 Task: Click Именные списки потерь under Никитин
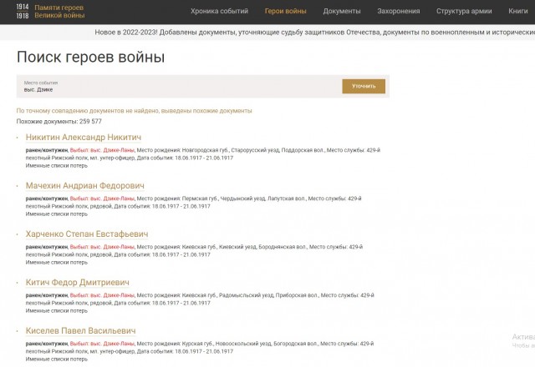tap(57, 166)
